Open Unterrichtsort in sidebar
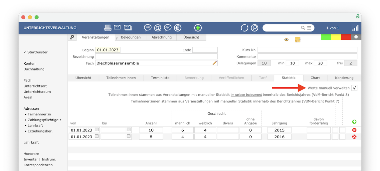This screenshot has width=380, height=171. click(35, 86)
